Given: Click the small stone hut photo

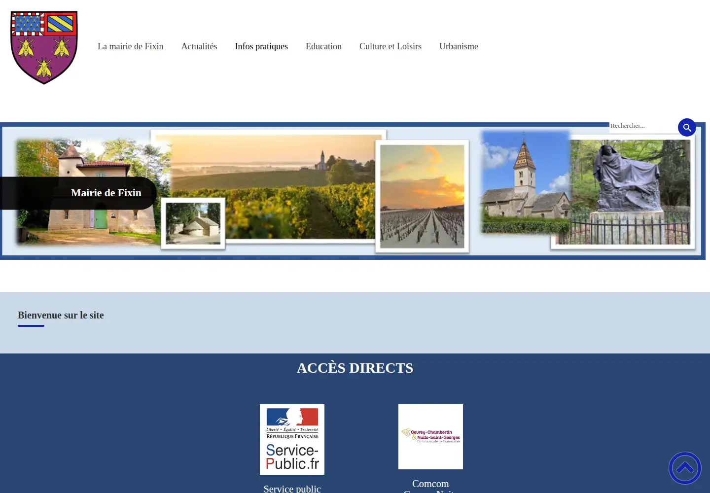Looking at the screenshot, I should click(x=193, y=223).
